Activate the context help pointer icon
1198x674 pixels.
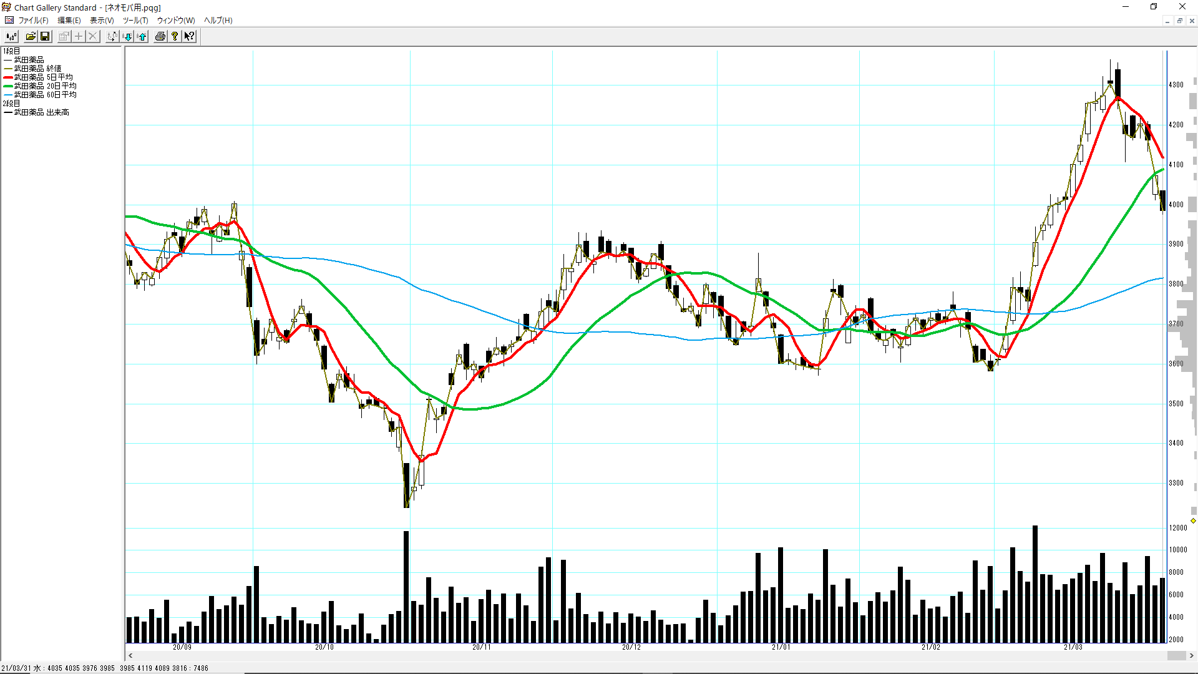(x=189, y=37)
